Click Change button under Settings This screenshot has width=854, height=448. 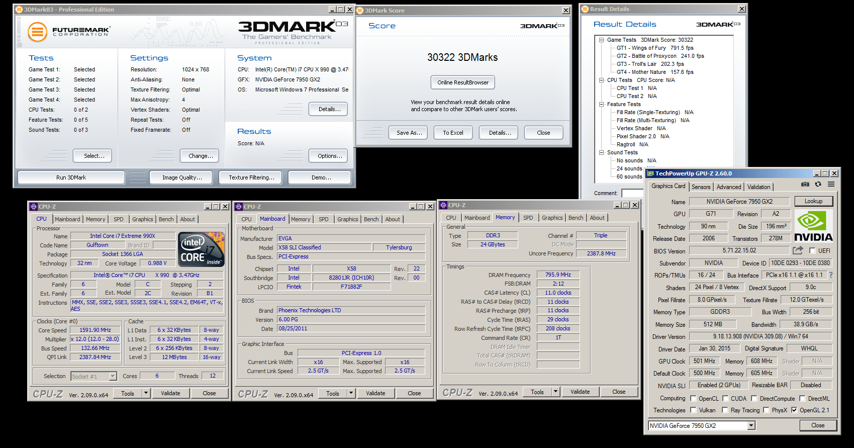201,156
